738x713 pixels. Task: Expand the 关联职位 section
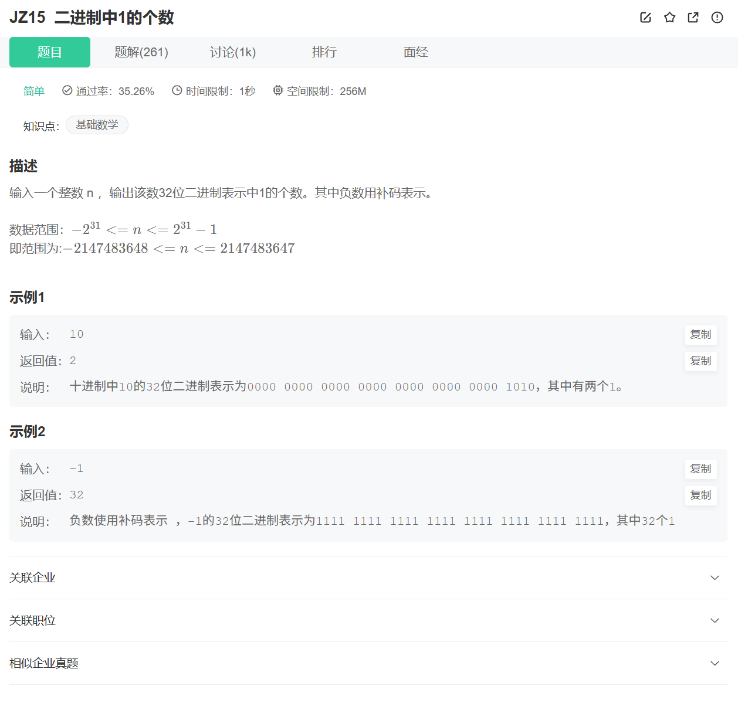368,620
